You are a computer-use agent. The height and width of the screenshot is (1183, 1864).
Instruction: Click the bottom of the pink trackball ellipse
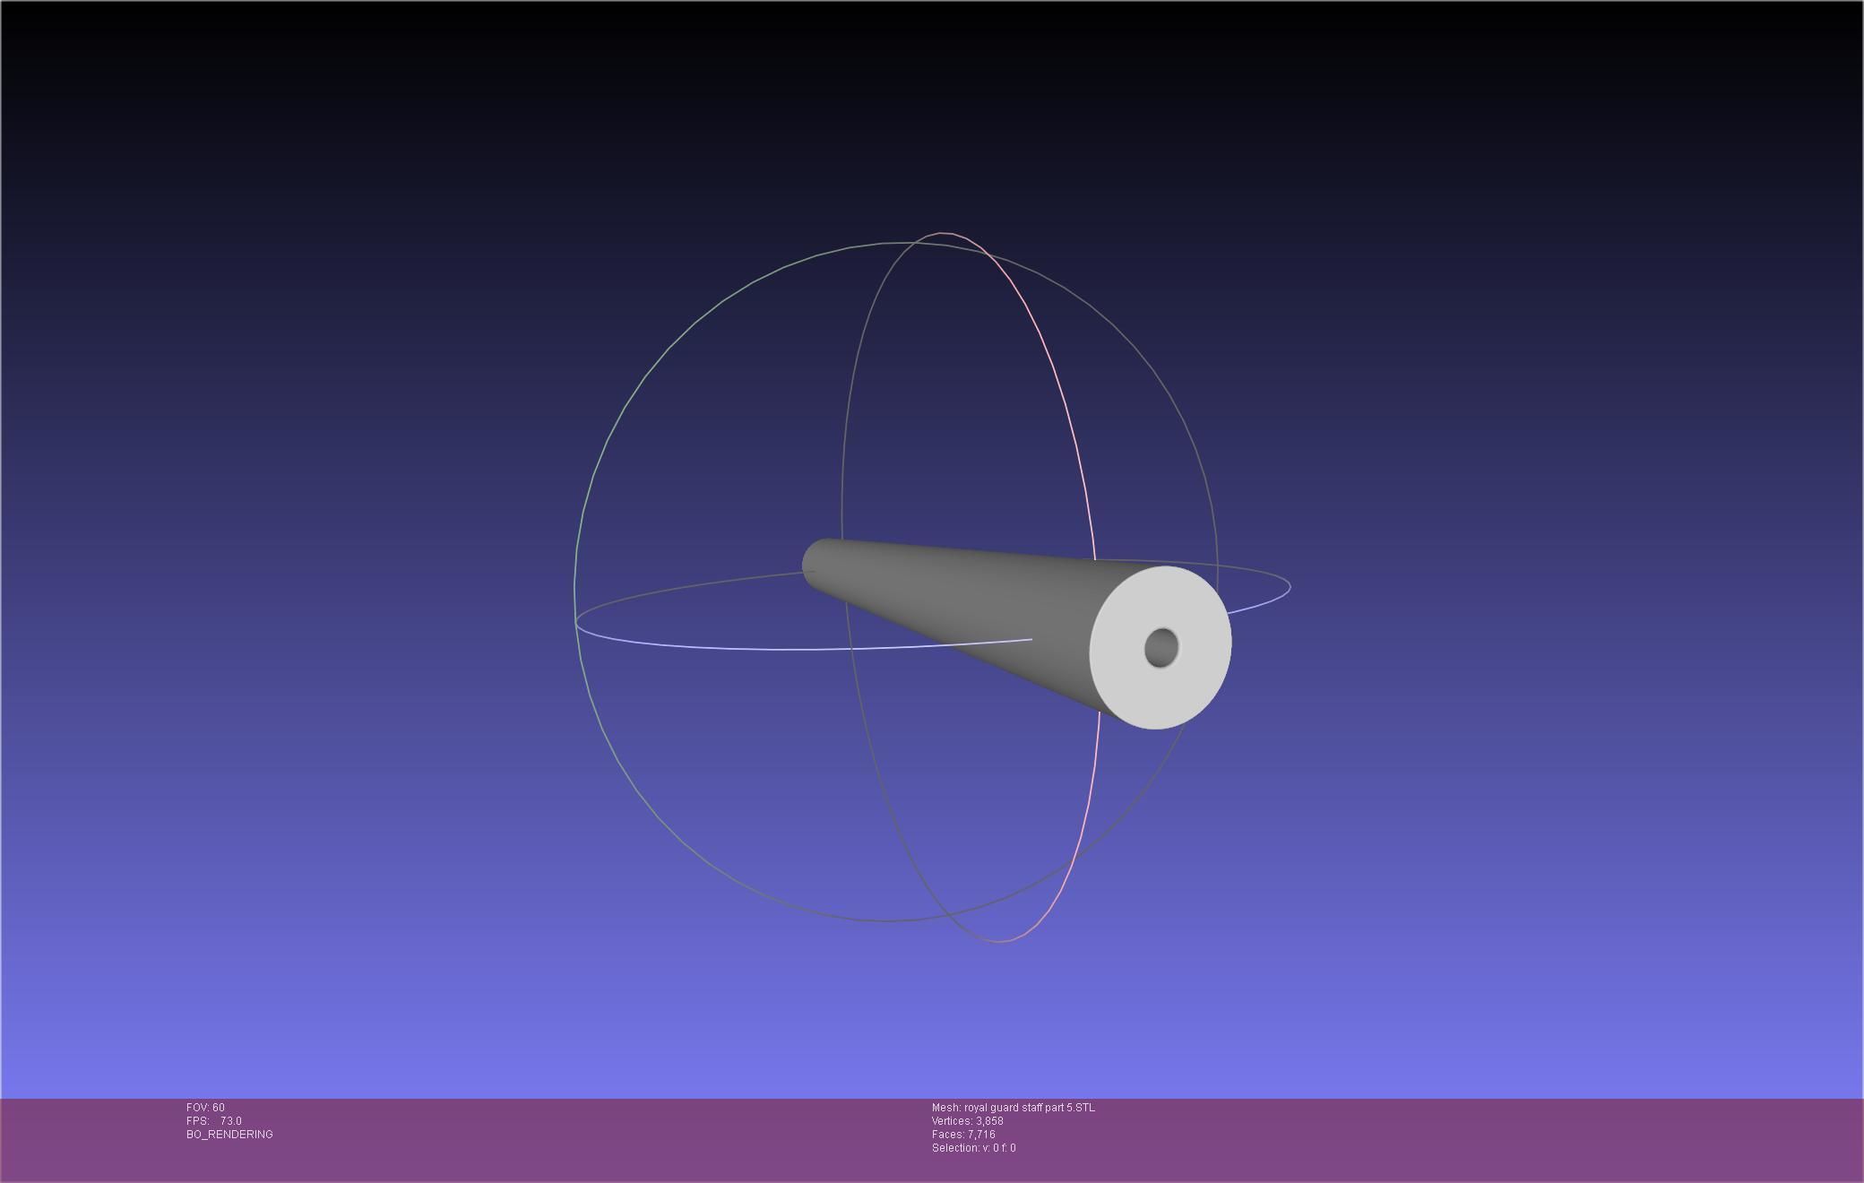(x=999, y=942)
